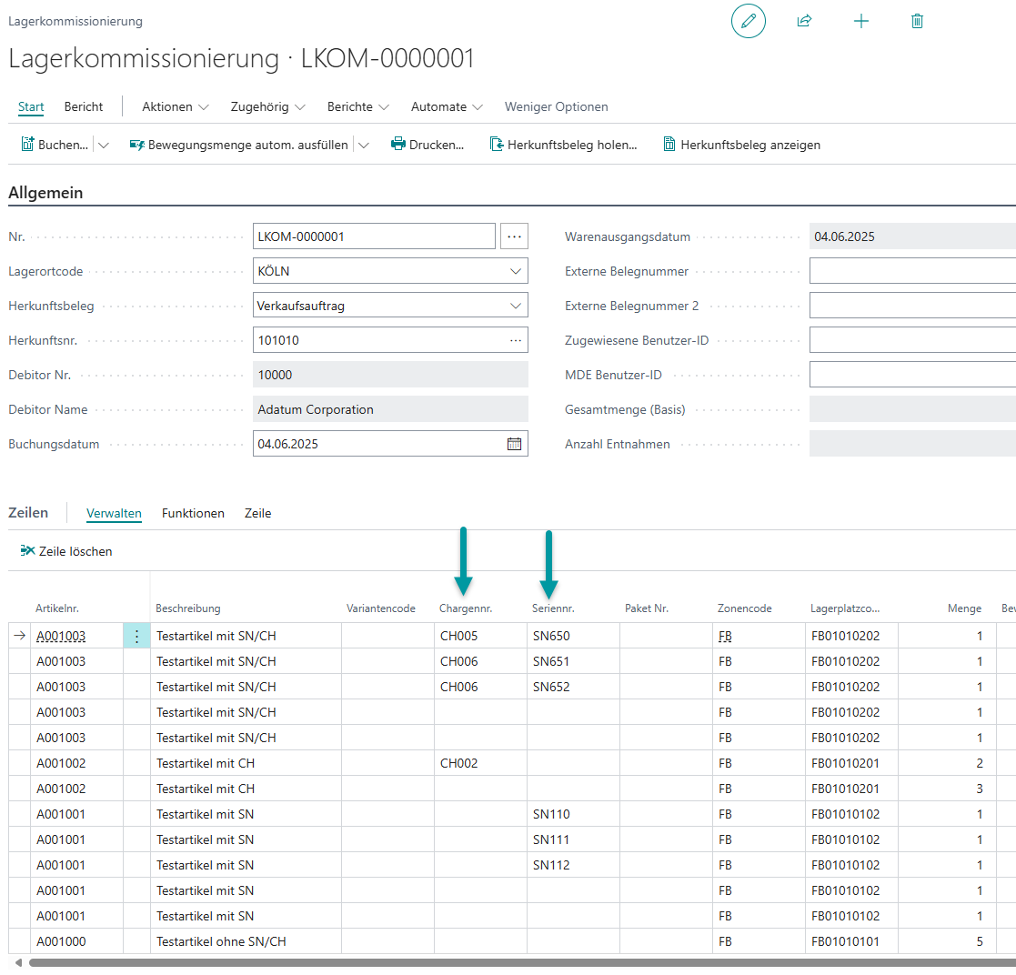The image size is (1016, 975).
Task: Open the Aktionen menu dropdown
Action: 176,106
